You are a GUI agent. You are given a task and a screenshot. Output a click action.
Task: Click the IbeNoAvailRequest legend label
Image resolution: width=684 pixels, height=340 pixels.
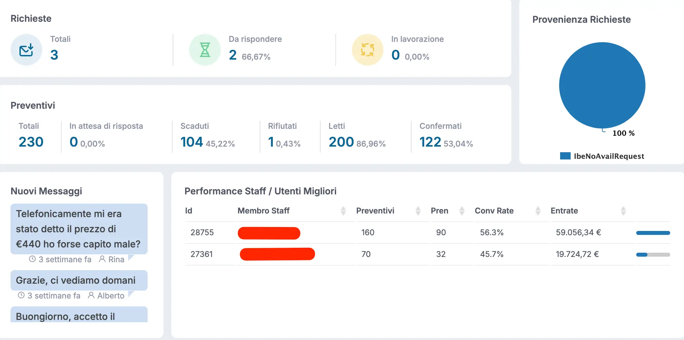[x=609, y=156]
